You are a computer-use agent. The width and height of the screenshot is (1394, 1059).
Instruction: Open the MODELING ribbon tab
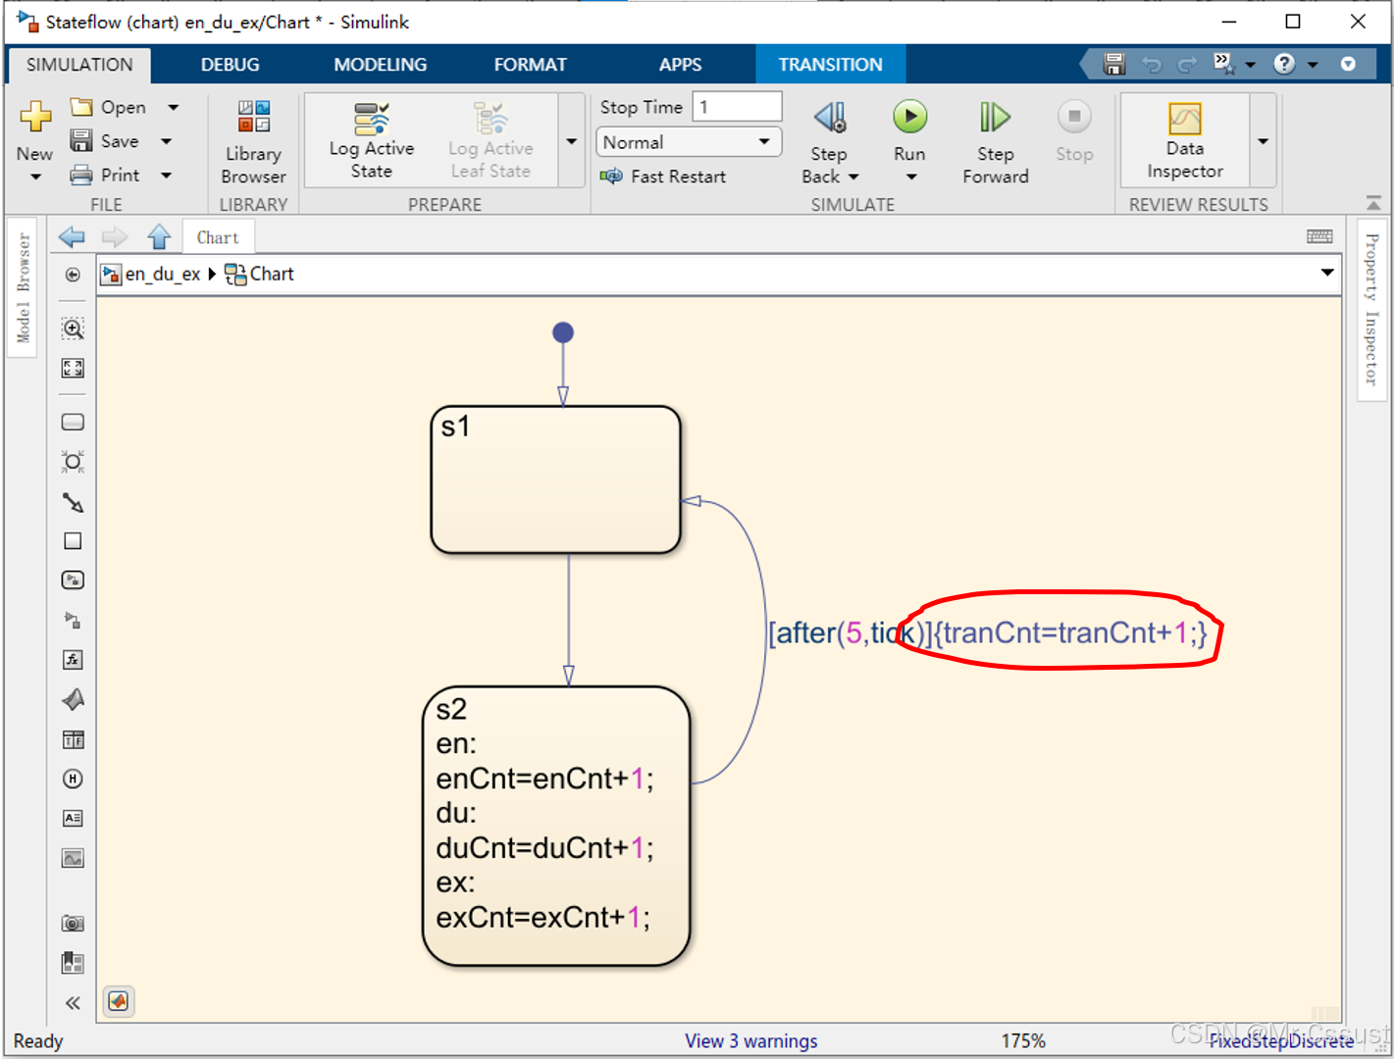[x=380, y=65]
